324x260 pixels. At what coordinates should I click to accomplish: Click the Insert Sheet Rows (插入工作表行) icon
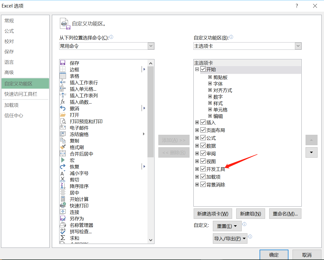point(63,82)
